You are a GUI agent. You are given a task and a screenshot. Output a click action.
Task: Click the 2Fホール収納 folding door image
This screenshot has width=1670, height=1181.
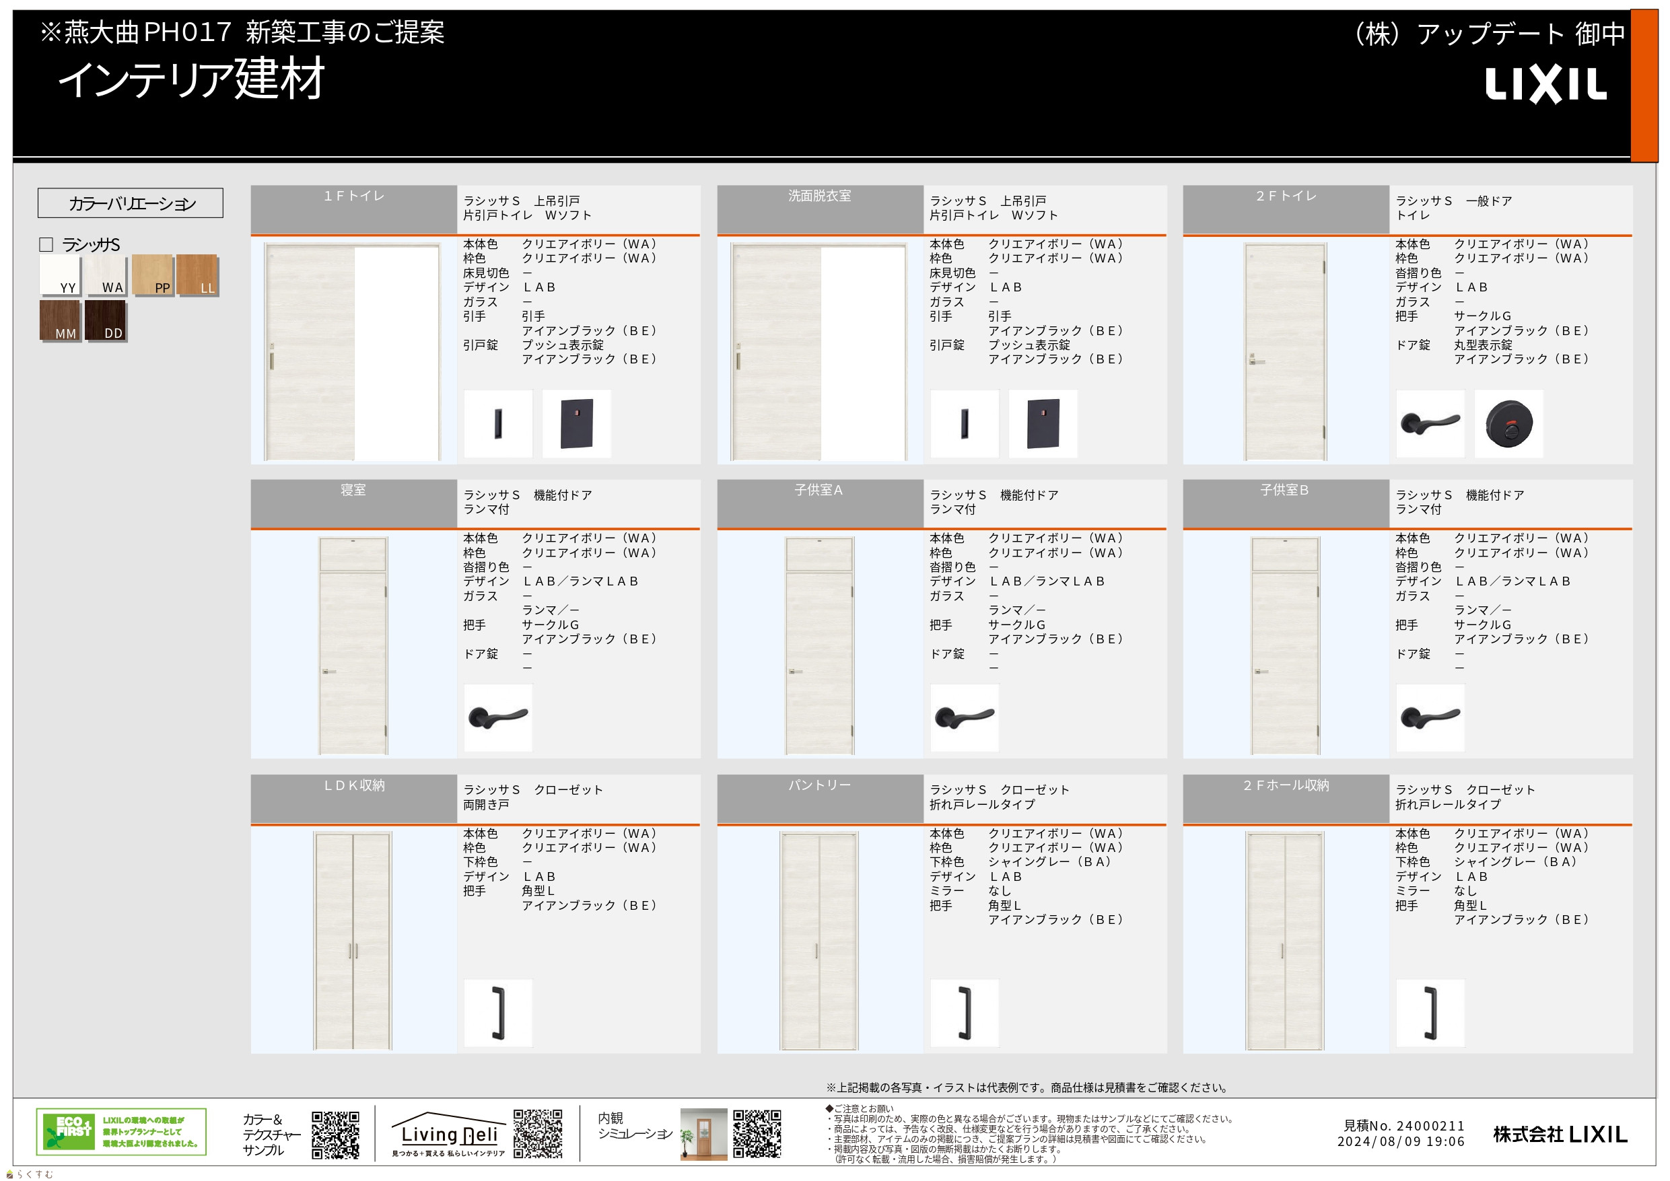(1285, 940)
